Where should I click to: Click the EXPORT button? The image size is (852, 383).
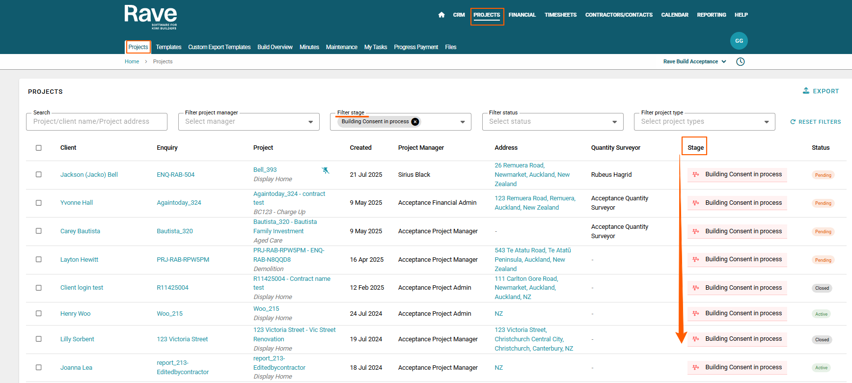coord(821,91)
